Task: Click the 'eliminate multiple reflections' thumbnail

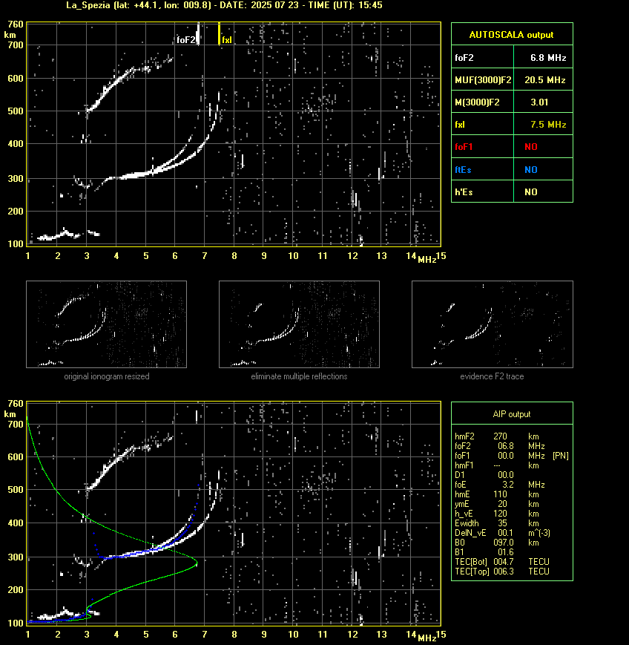Action: click(299, 324)
